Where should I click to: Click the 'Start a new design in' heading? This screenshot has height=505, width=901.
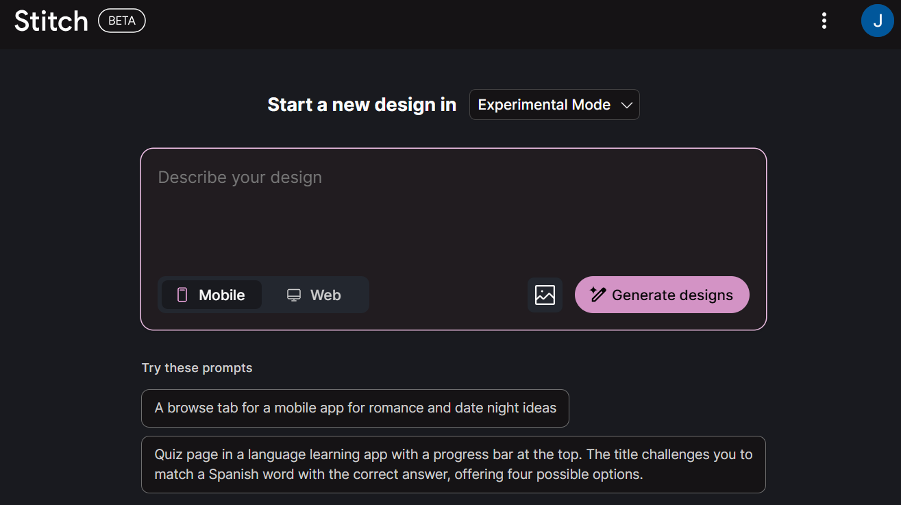[362, 105]
